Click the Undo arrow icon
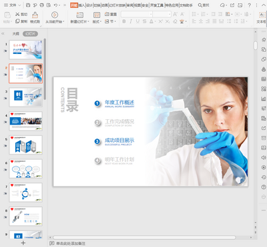The image size is (267, 247). click(55, 5)
